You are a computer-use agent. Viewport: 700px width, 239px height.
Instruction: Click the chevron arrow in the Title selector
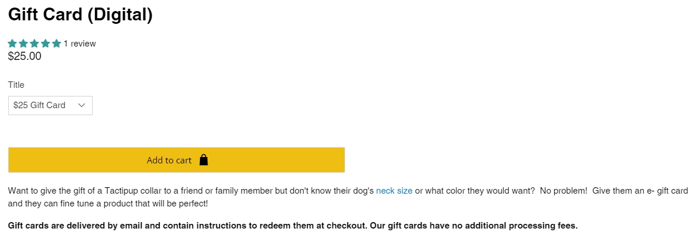tap(82, 105)
